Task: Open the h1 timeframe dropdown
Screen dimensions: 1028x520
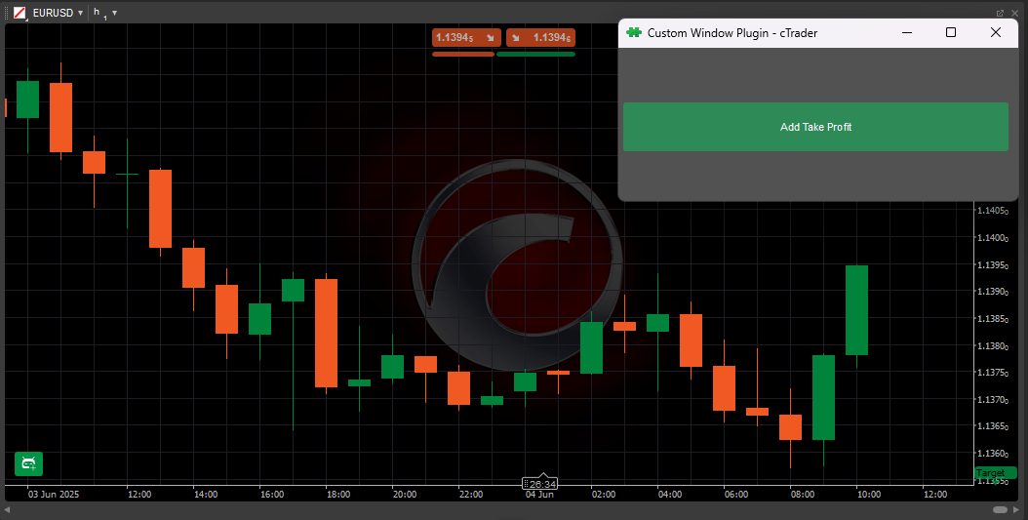Action: point(114,13)
